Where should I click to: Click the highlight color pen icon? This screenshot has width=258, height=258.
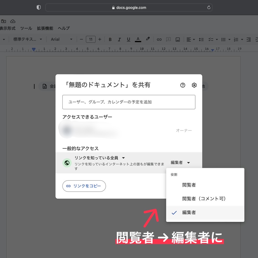pyautogui.click(x=148, y=39)
